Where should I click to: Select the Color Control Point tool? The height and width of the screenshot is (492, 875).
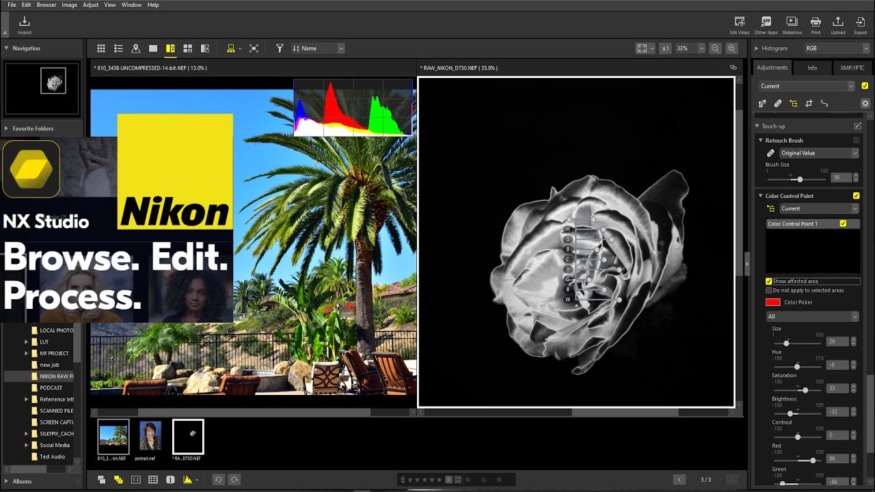(x=793, y=103)
